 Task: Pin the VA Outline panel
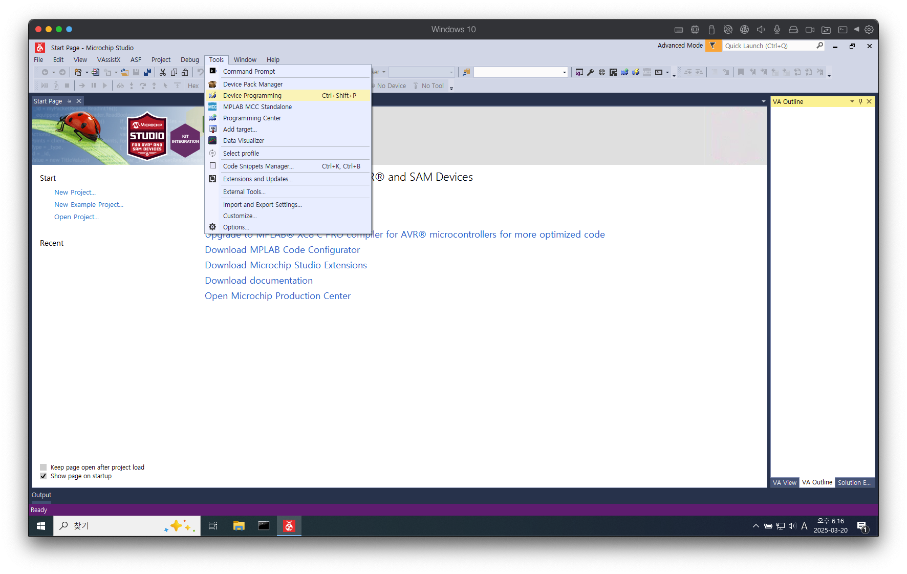tap(860, 101)
